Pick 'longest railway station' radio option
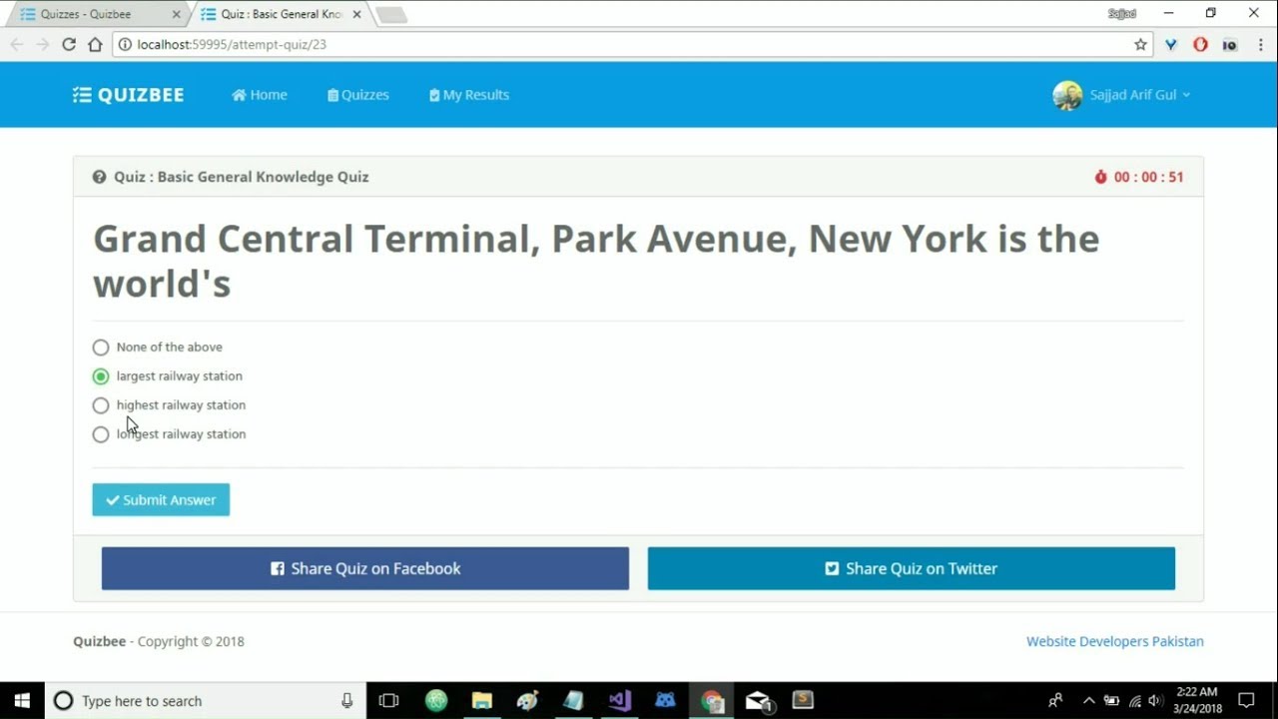The height and width of the screenshot is (719, 1278). coord(101,434)
